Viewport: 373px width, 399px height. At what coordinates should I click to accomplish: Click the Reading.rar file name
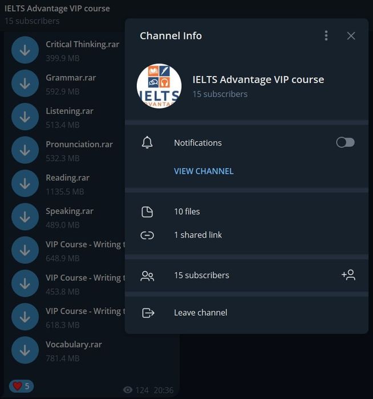[x=67, y=178]
